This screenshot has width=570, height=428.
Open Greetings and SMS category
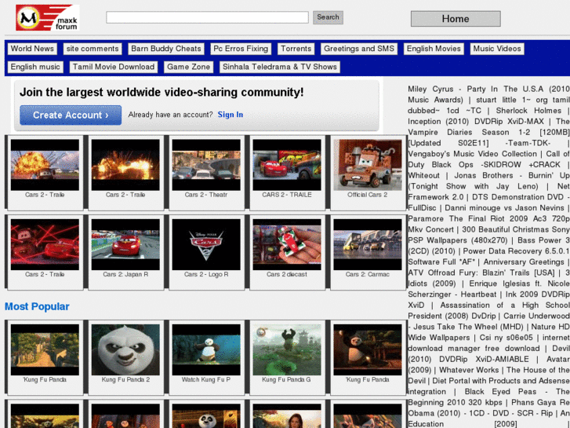click(359, 49)
